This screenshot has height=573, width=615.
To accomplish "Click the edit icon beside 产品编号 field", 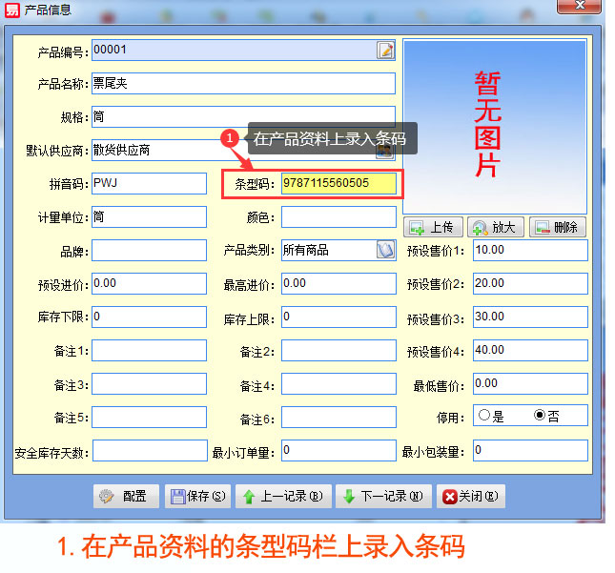I will (385, 51).
